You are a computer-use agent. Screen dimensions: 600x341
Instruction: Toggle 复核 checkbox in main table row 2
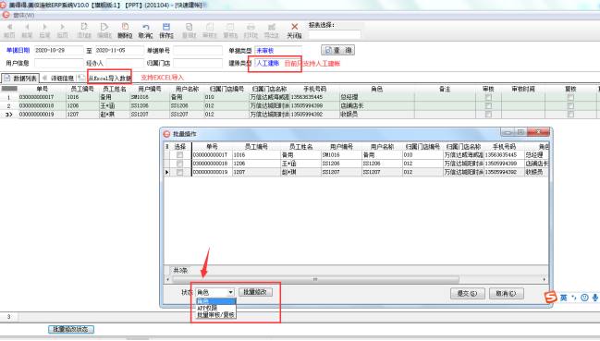[570, 106]
